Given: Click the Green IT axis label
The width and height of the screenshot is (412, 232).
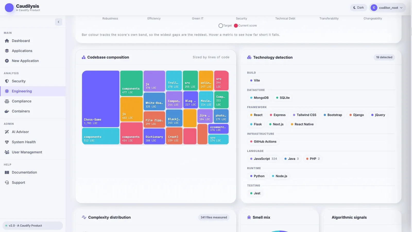Looking at the screenshot, I should 198,19.
